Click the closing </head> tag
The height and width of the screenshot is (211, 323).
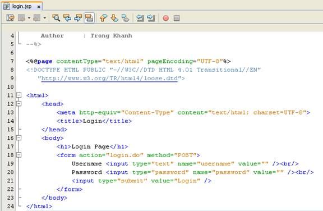54,130
